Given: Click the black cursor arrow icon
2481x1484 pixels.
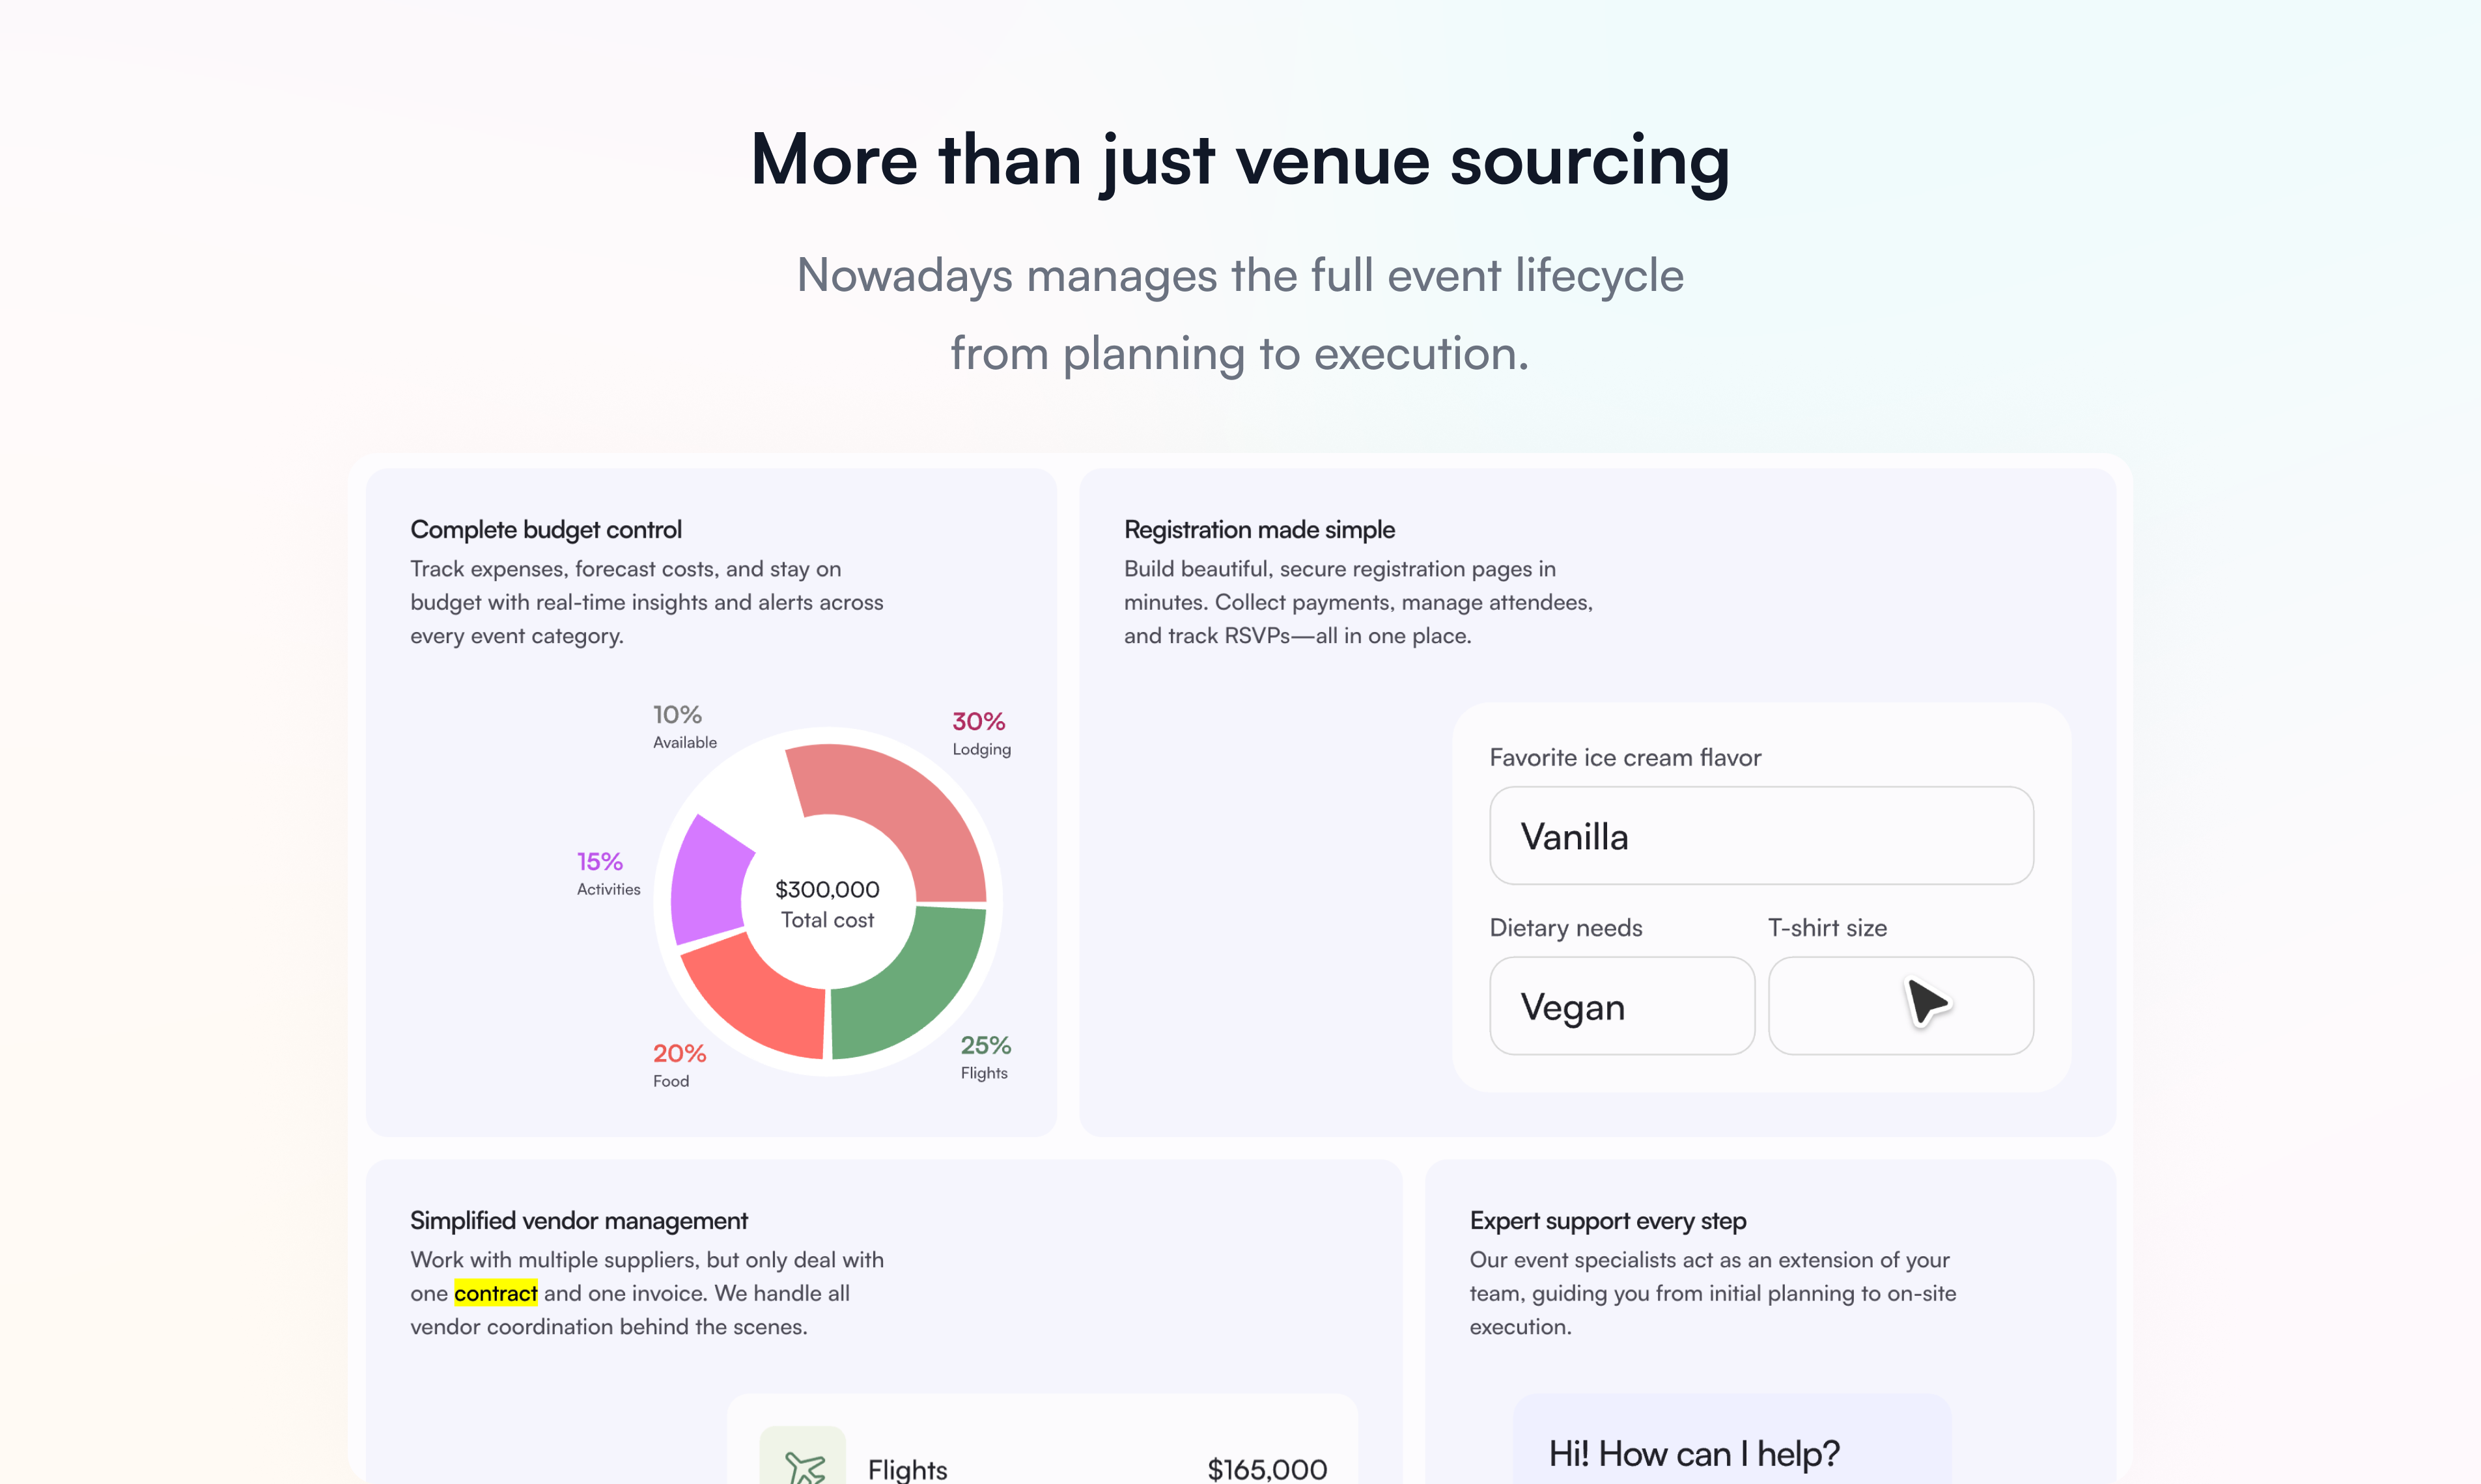Looking at the screenshot, I should pyautogui.click(x=1926, y=1002).
